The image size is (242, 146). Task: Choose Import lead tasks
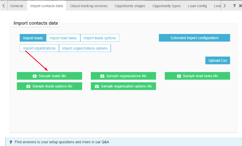click(x=63, y=38)
